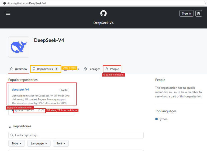
Task: Open the Repositories tab
Action: tap(45, 69)
